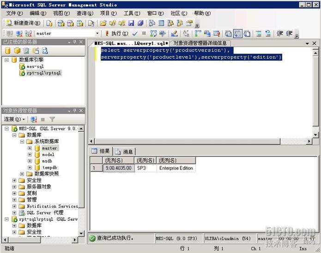
Task: Switch to the 消息 (Messages) tab
Action: pyautogui.click(x=124, y=152)
